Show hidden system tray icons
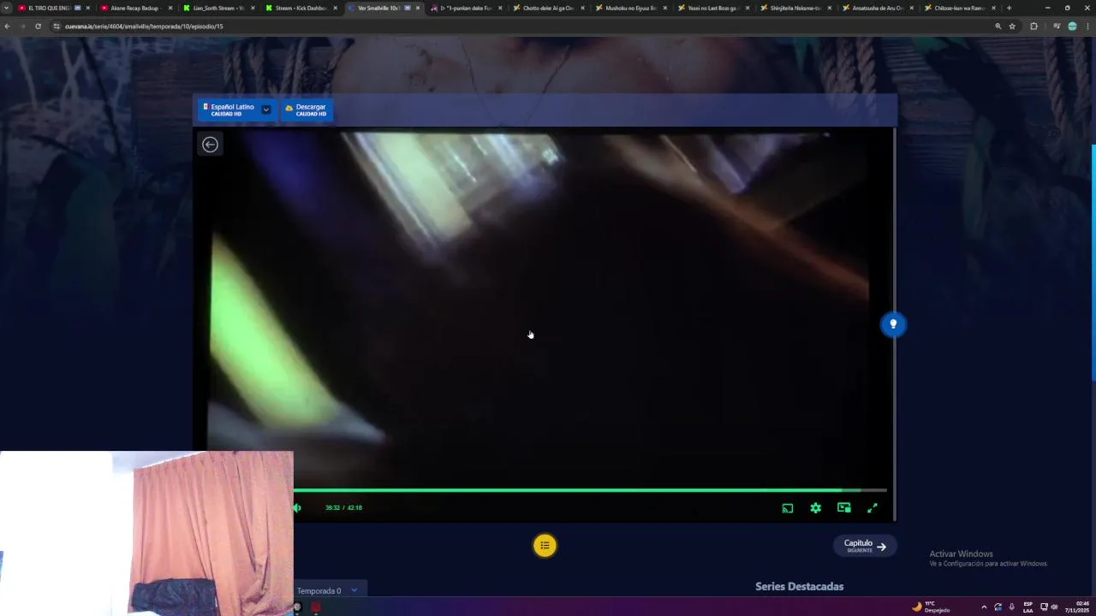The image size is (1096, 616). (x=983, y=607)
